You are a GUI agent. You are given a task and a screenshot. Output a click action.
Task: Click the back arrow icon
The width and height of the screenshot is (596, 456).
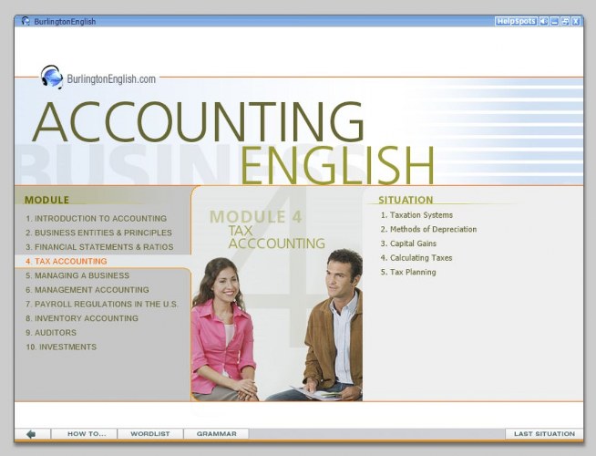[32, 434]
